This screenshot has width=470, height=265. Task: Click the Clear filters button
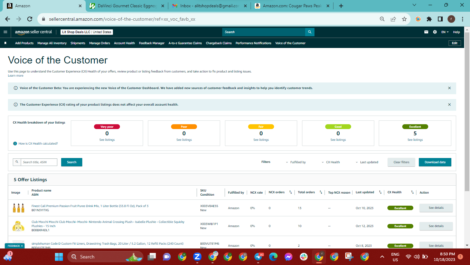[401, 162]
